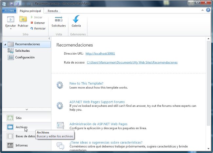Select Configuración in the navigation tree

point(25,57)
